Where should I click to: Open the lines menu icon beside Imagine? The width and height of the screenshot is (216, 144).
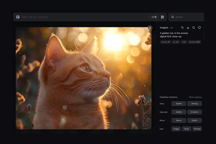point(182,28)
